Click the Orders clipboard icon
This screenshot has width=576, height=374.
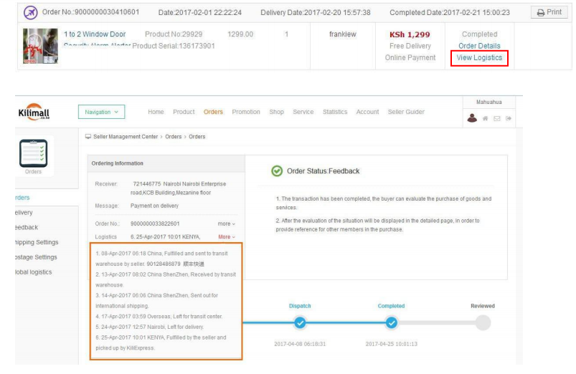click(32, 153)
